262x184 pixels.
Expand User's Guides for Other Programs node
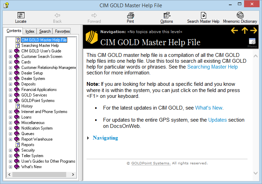pos(11,161)
